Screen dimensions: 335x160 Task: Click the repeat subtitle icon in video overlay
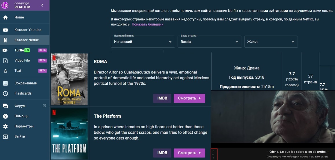pos(213,154)
